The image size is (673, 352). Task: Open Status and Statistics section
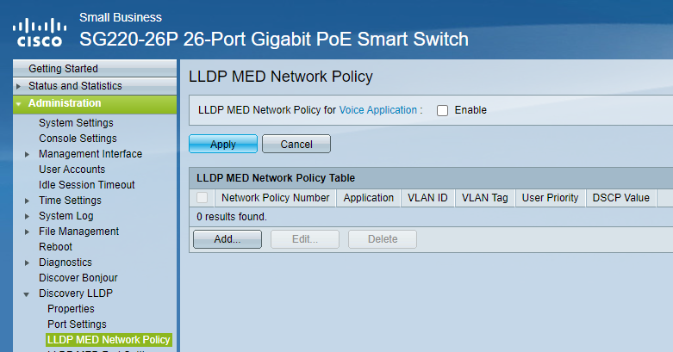coord(75,86)
